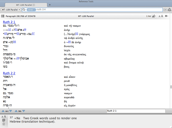Click text size icon in Instant Details pane
Image resolution: width=172 pixels, height=128 pixels.
[4, 117]
